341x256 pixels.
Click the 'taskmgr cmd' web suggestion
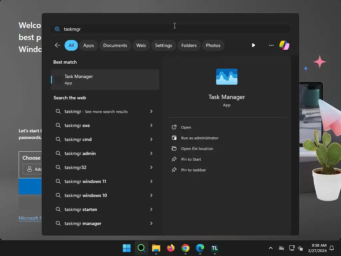click(x=78, y=139)
